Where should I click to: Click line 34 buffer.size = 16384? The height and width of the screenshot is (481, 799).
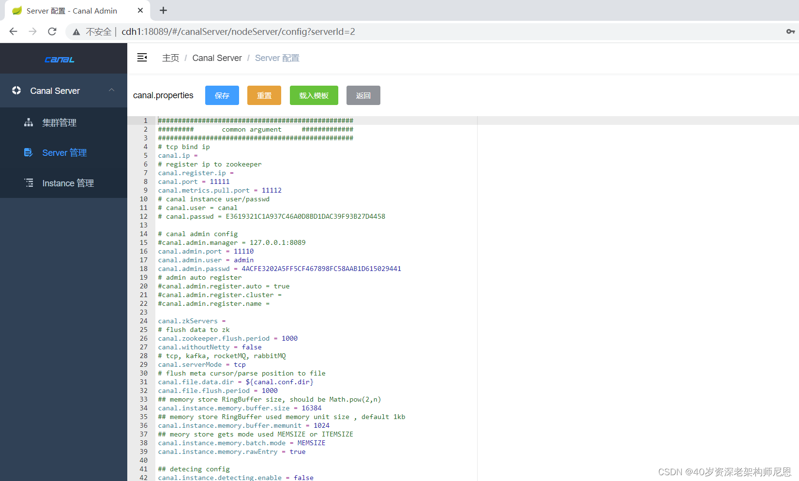[x=240, y=408]
